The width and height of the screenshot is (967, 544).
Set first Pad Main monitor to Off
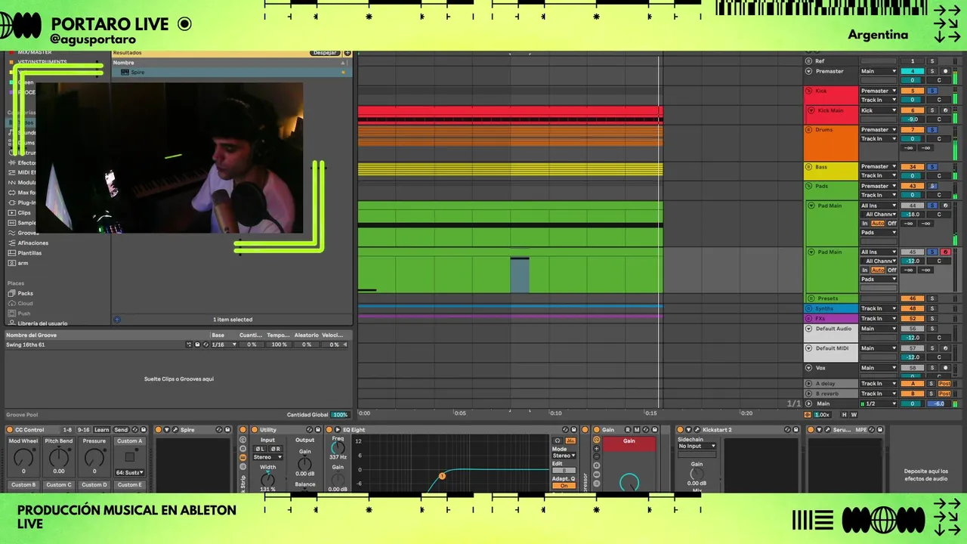coord(891,224)
